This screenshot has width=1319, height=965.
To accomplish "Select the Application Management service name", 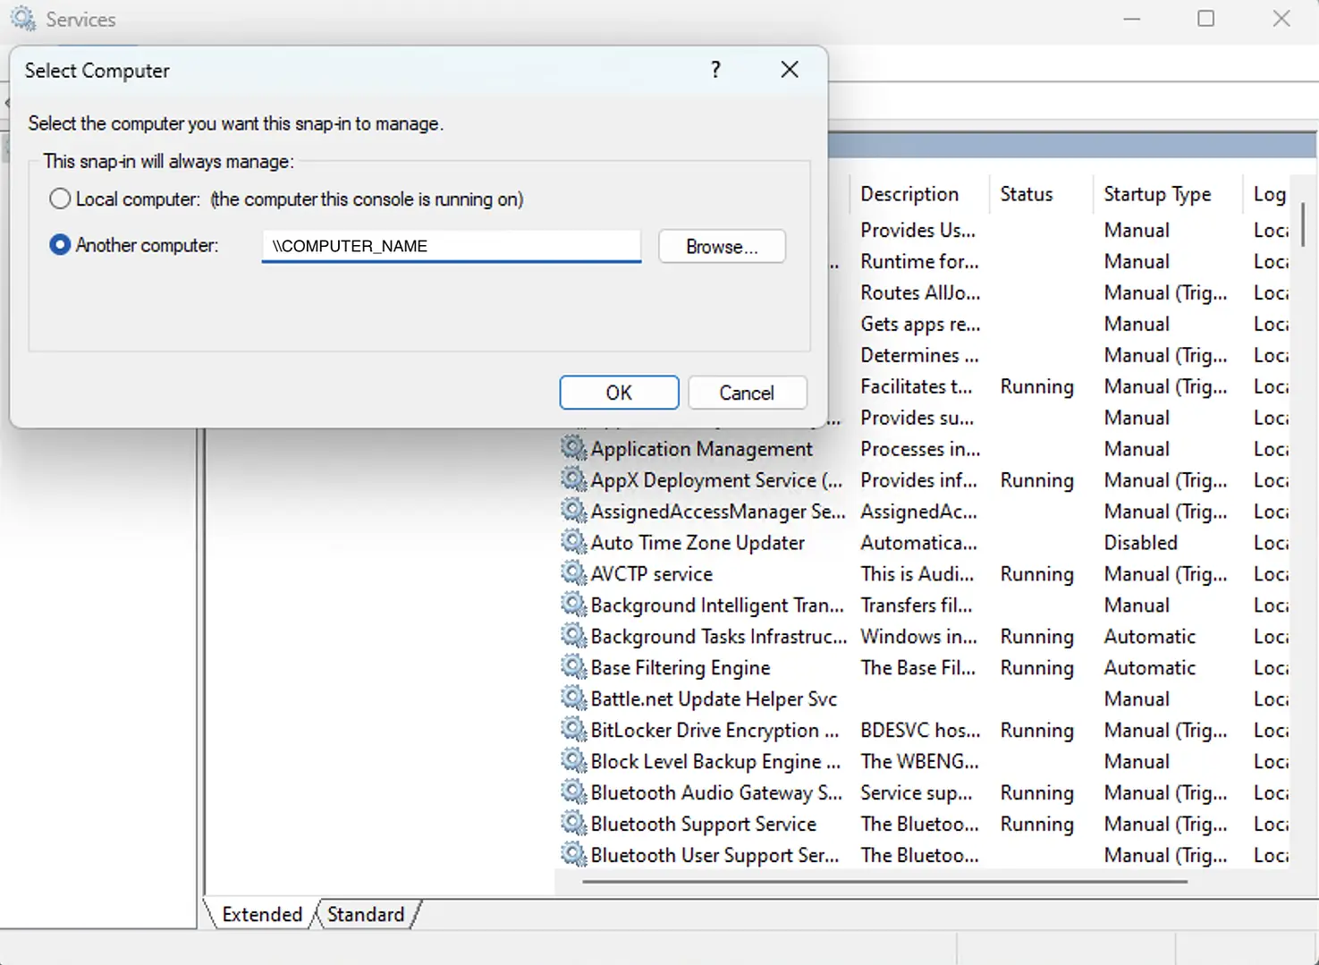I will (x=702, y=449).
